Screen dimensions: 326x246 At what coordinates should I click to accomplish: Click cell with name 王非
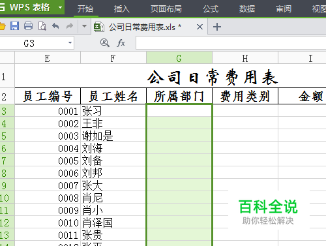[113, 123]
